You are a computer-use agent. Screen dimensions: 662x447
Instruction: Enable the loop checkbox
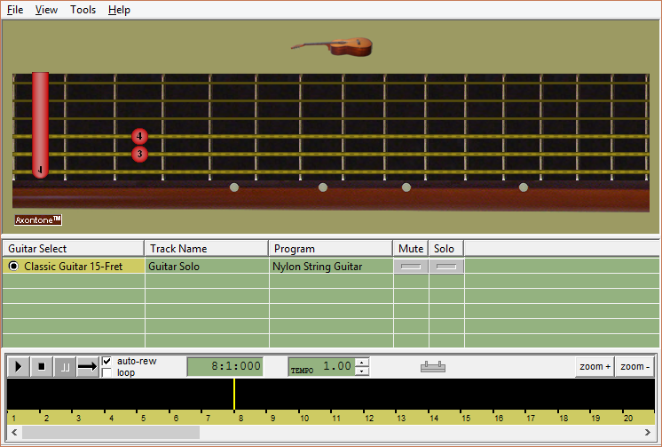point(106,372)
